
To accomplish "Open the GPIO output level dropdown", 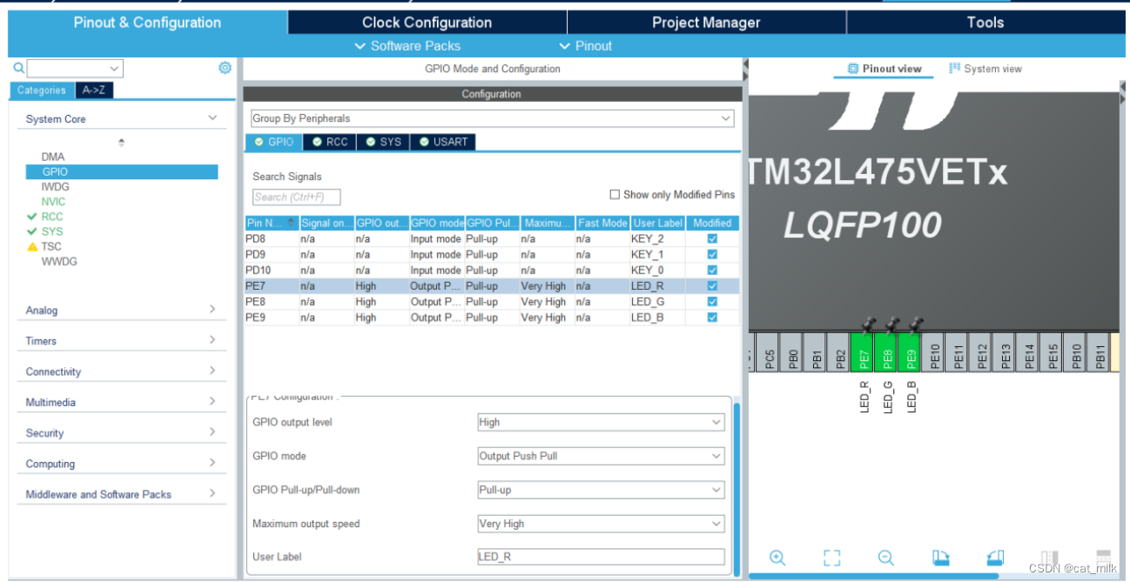I will point(601,422).
